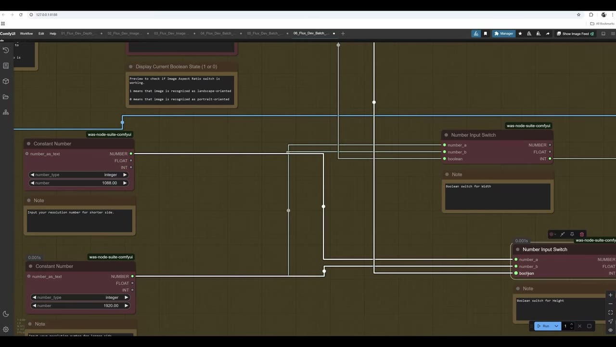Open the hamburger menu in the top bar
The height and width of the screenshot is (347, 616).
tap(613, 34)
